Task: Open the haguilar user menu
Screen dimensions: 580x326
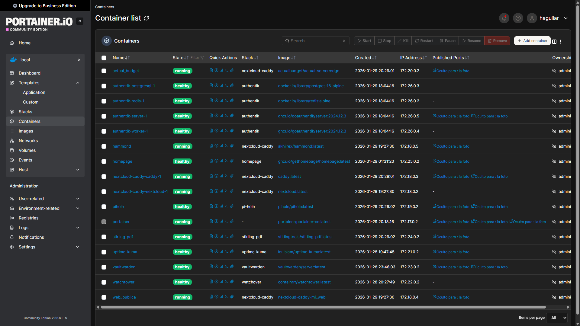Action: coord(548,18)
